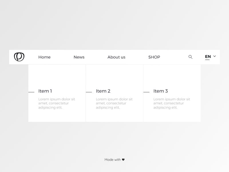This screenshot has width=229, height=172.
Task: Open the About us menu item
Action: 117,57
